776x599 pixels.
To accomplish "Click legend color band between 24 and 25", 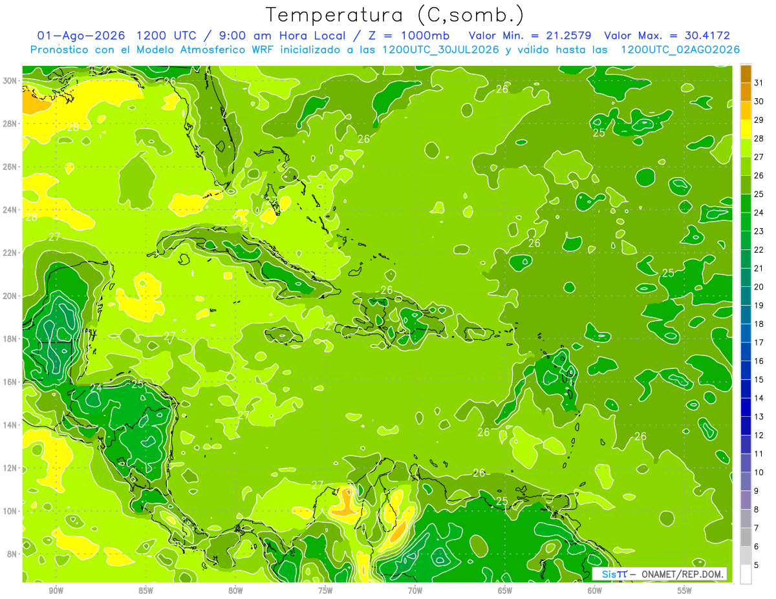I will click(x=746, y=204).
